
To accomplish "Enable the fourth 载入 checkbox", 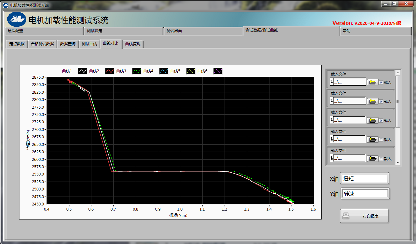I will [x=381, y=140].
